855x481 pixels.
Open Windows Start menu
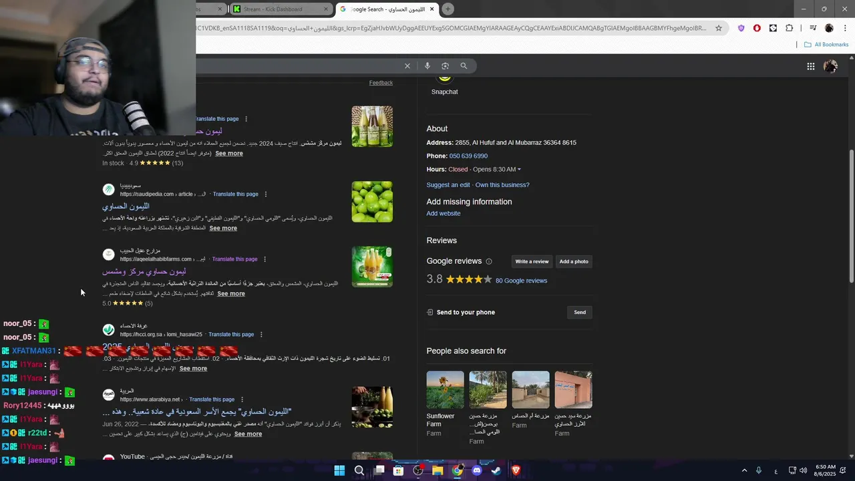(x=339, y=470)
